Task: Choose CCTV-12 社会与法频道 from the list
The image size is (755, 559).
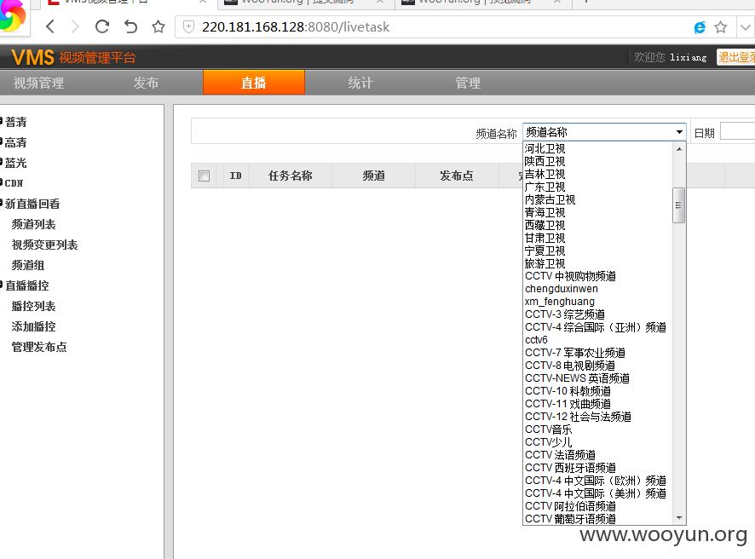Action: pyautogui.click(x=597, y=417)
